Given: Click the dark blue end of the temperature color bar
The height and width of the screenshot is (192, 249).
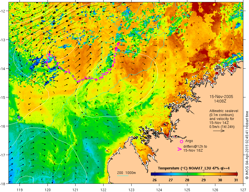Looking at the screenshot, I should pyautogui.click(x=153, y=174).
